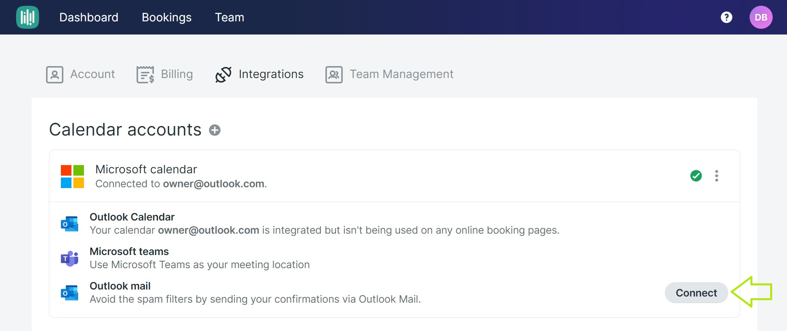
Task: Click the Integrations plug icon
Action: point(223,75)
